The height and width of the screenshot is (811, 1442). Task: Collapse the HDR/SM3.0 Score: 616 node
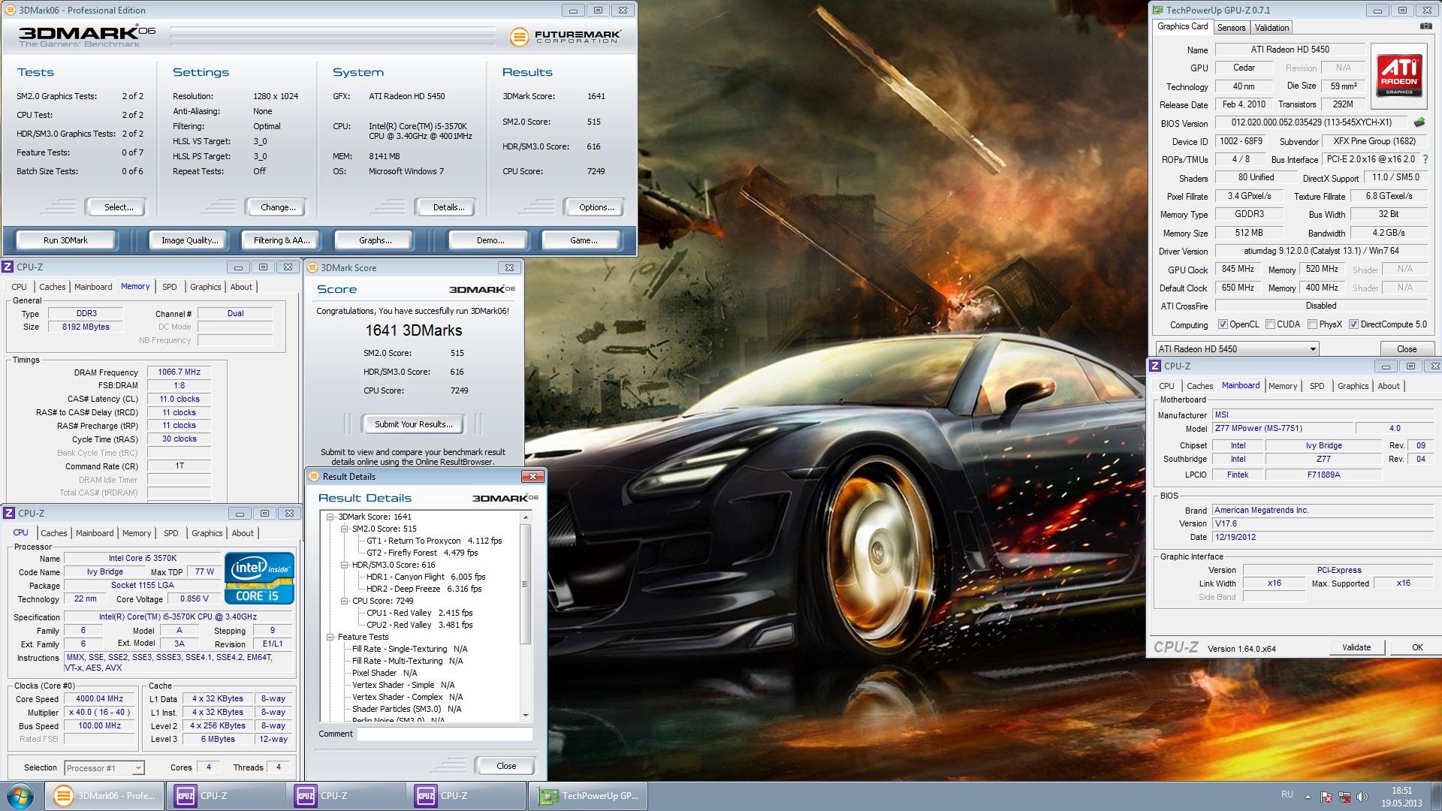point(345,565)
